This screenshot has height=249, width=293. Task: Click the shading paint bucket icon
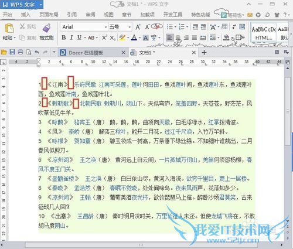(226, 37)
